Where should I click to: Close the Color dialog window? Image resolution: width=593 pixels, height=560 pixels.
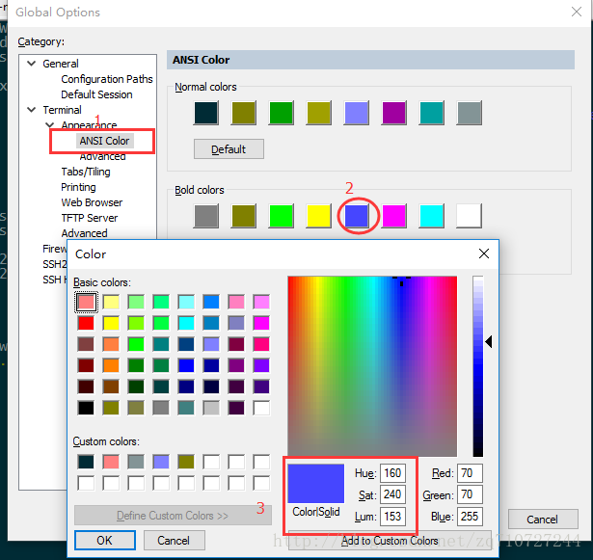(483, 254)
